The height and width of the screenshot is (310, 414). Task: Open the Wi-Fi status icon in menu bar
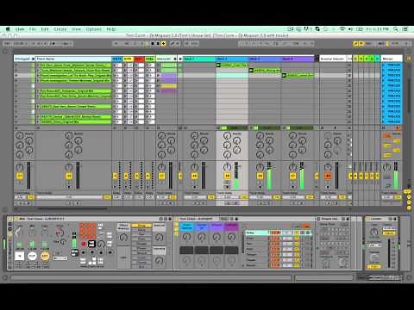click(x=342, y=29)
